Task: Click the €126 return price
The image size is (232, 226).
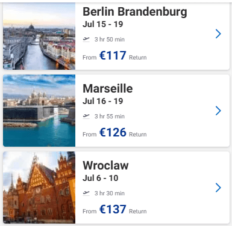Action: 113,132
